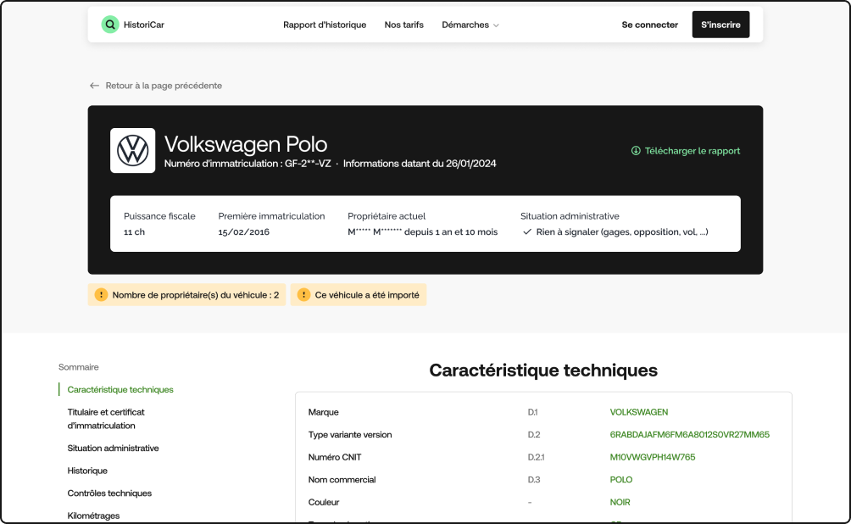Click the Type variante version value 6RABDAJAFM6FM6A8012S0VR27MM65

[x=690, y=434]
